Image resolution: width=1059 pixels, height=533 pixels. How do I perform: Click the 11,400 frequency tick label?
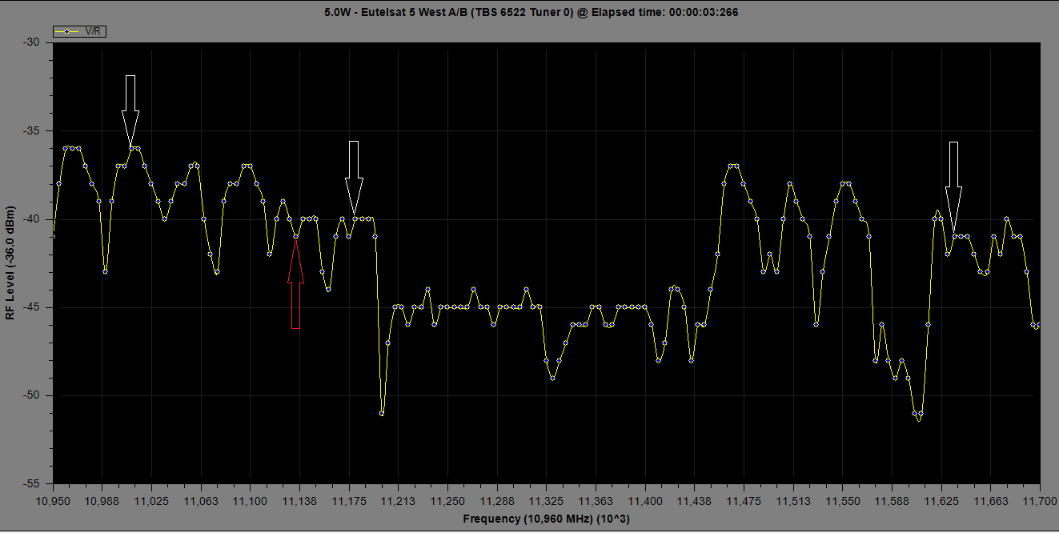click(645, 500)
